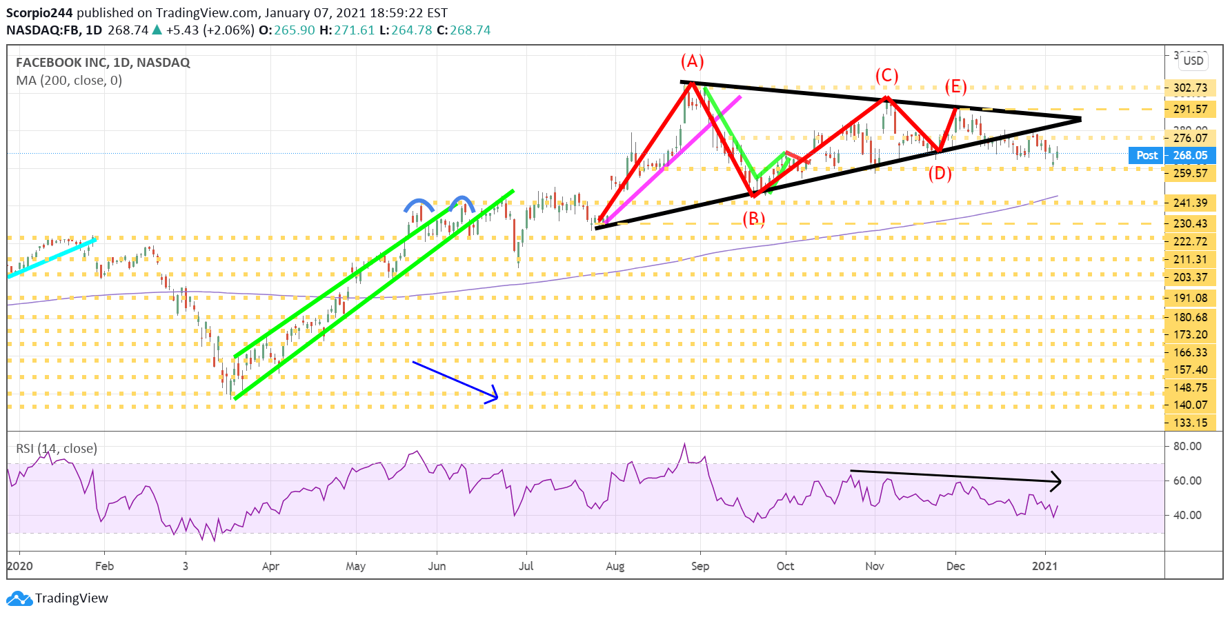Viewport: 1230px width, 617px height.
Task: Click the 173.20 price level label
Action: 1190,334
